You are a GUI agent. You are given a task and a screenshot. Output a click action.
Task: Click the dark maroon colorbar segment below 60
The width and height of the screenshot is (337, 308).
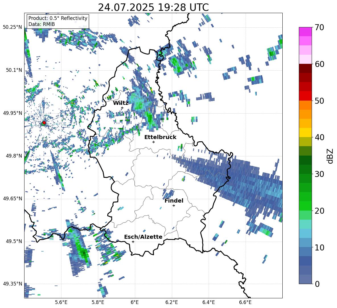(x=305, y=68)
